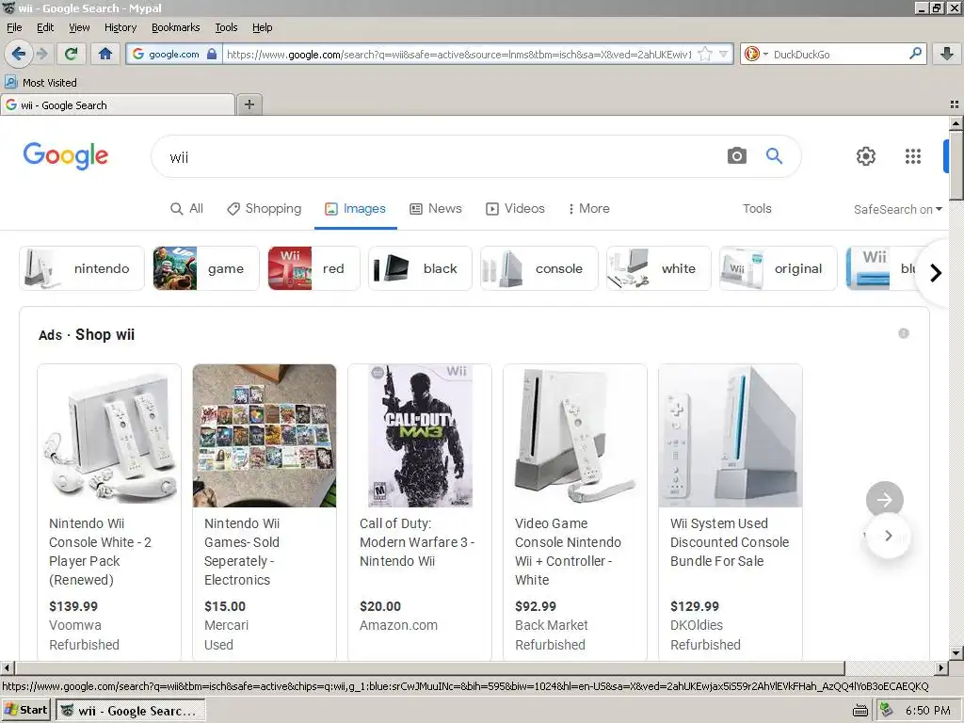The width and height of the screenshot is (964, 723).
Task: Click the Tools button under search bar
Action: coord(757,208)
